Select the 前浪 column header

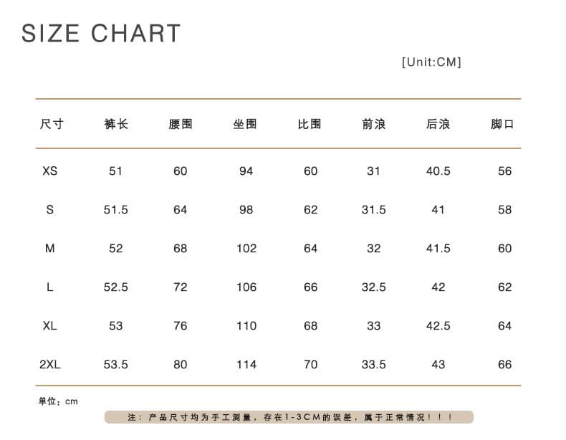point(374,124)
